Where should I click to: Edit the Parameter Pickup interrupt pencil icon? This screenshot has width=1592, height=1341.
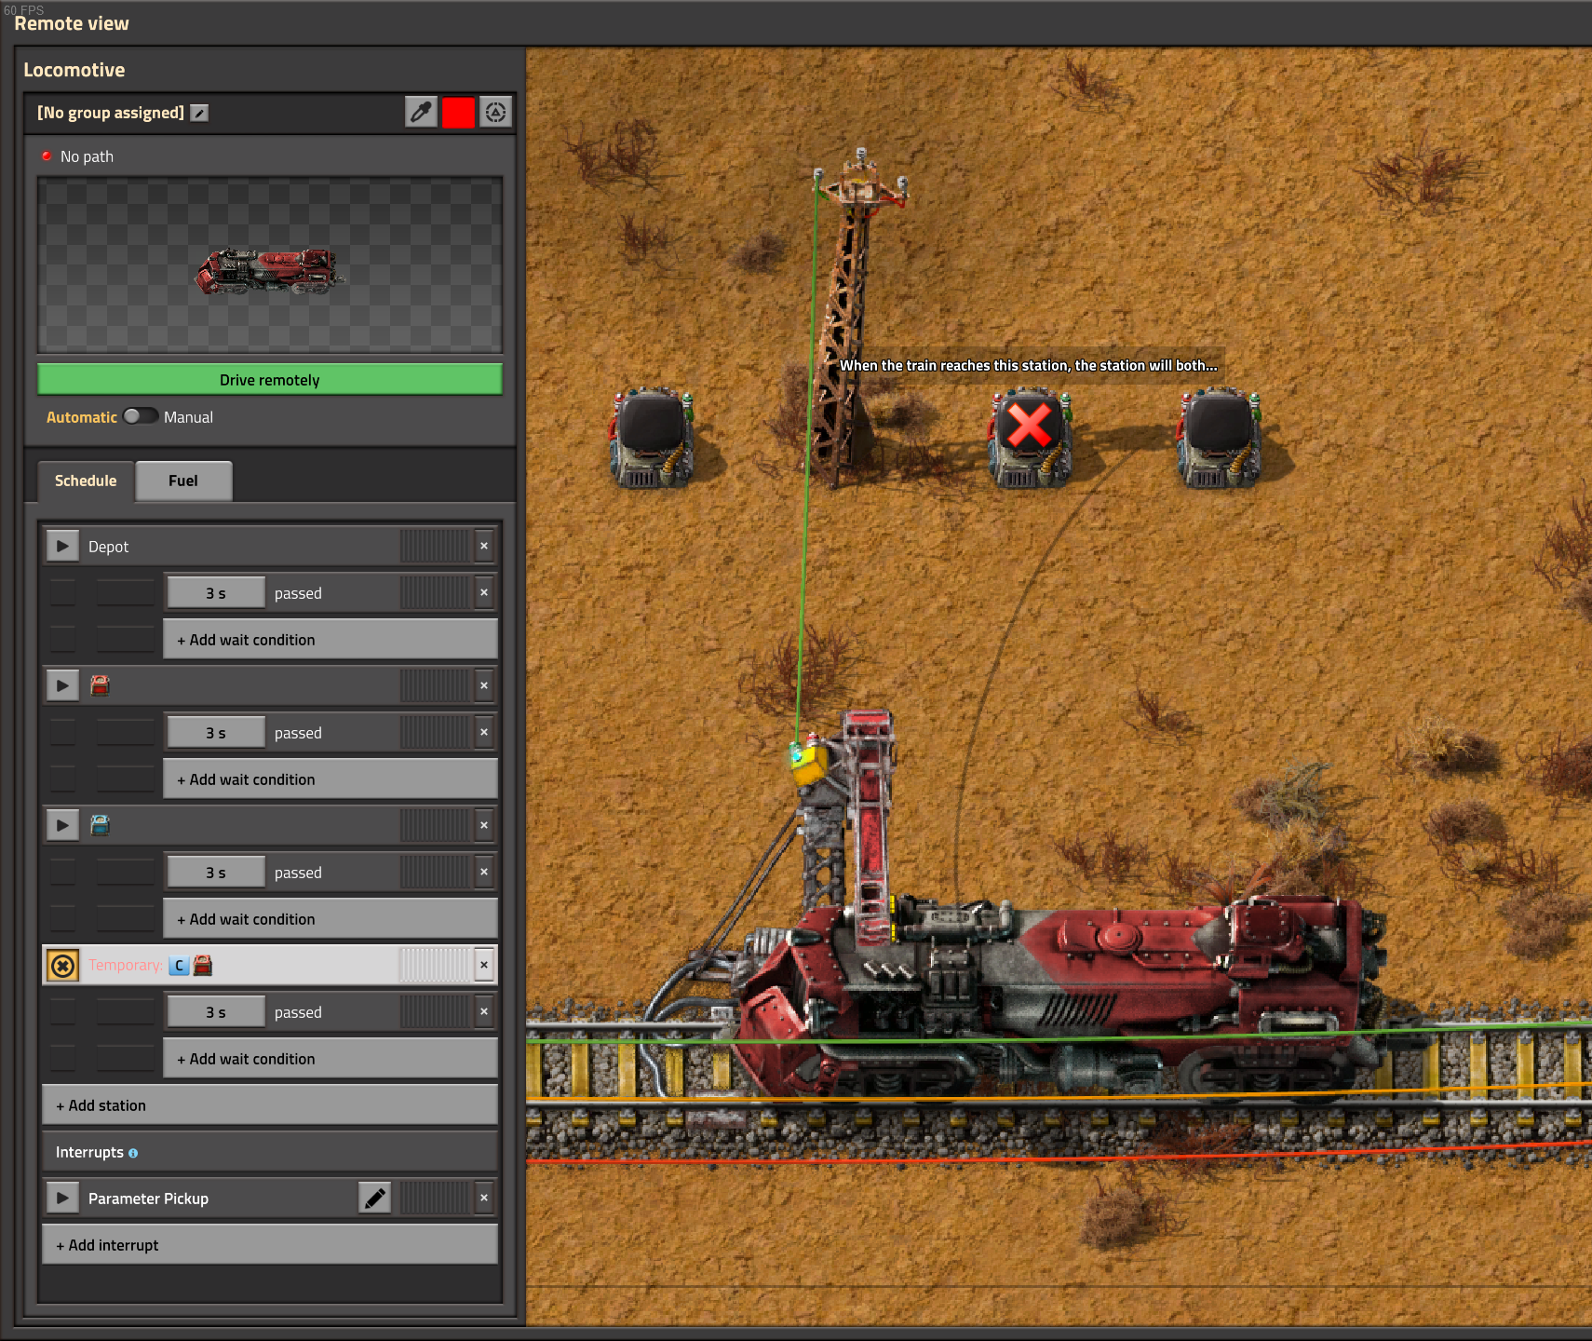pos(375,1199)
